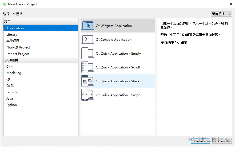Choose the 其他项目 category
This screenshot has width=235, height=147.
tap(41, 41)
